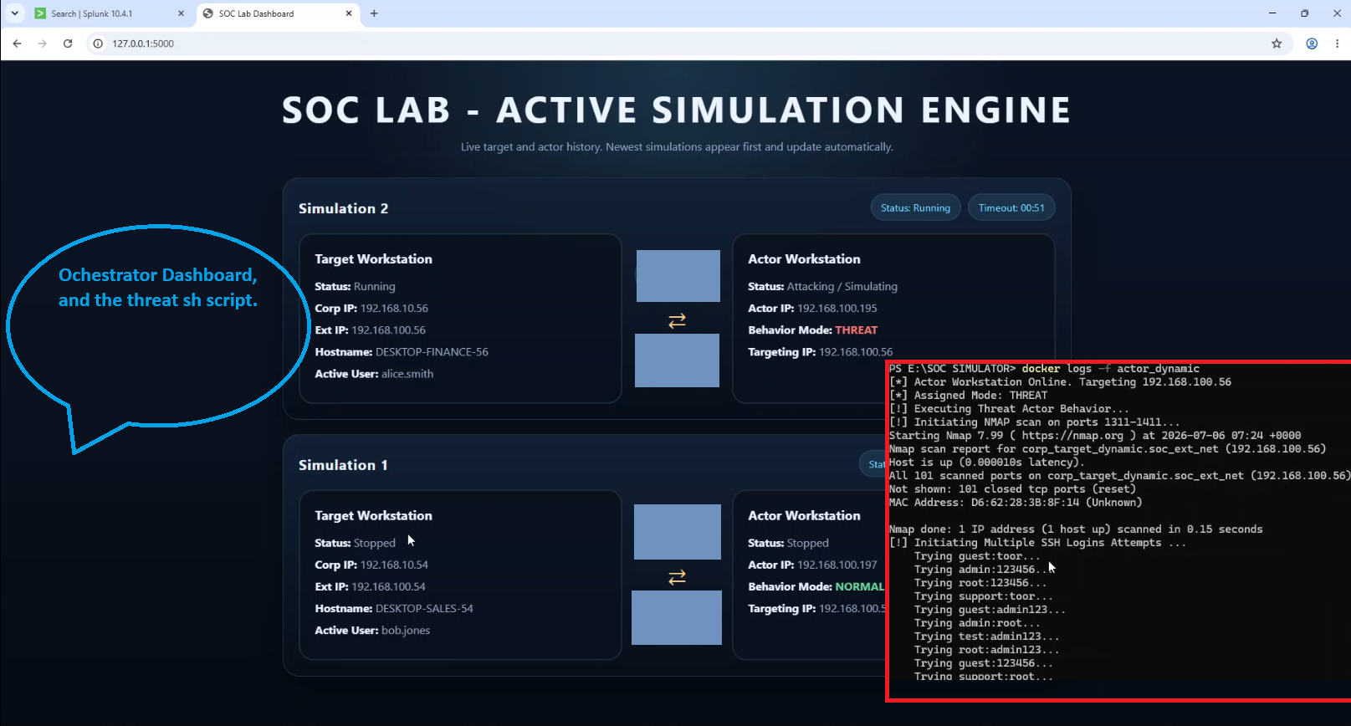Open the browser profile icon
Viewport: 1351px width, 726px height.
1312,43
